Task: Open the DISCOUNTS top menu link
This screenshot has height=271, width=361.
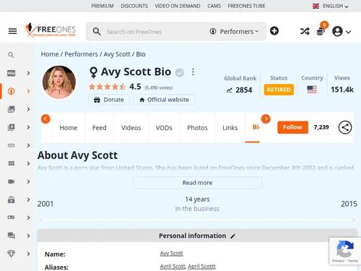Action: (x=134, y=6)
